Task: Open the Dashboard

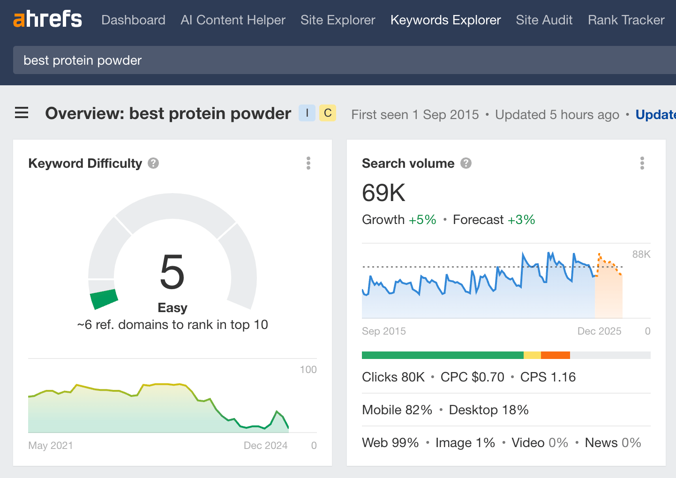Action: click(x=133, y=20)
